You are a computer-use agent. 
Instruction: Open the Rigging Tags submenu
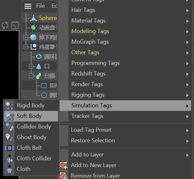coord(125,95)
